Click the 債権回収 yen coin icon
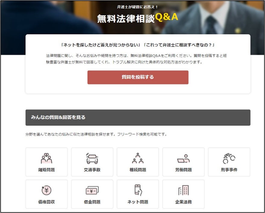 46,190
